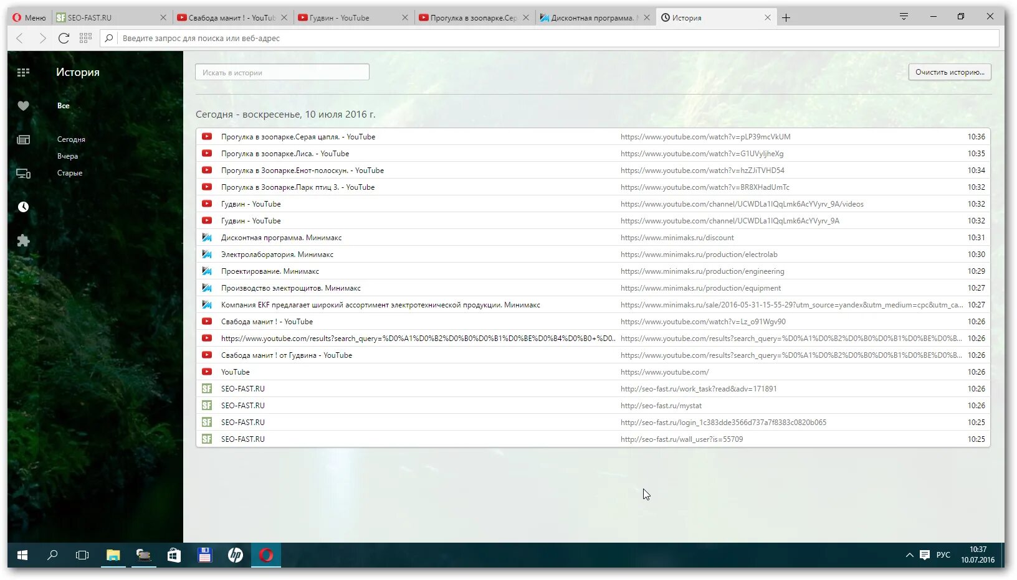Close the Гудвин - YouTube tab

pos(405,17)
